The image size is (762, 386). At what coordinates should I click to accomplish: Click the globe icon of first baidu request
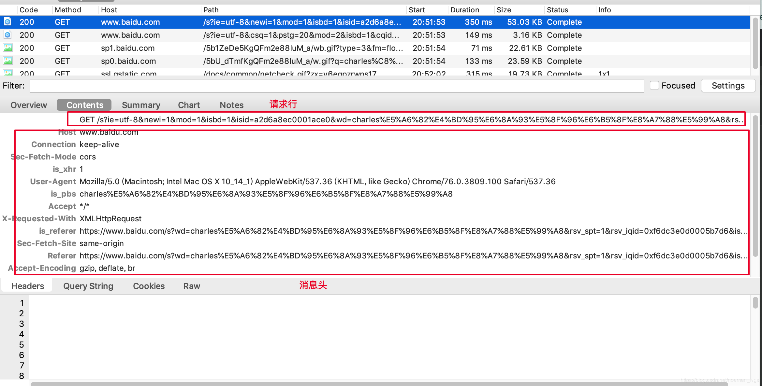tap(7, 22)
